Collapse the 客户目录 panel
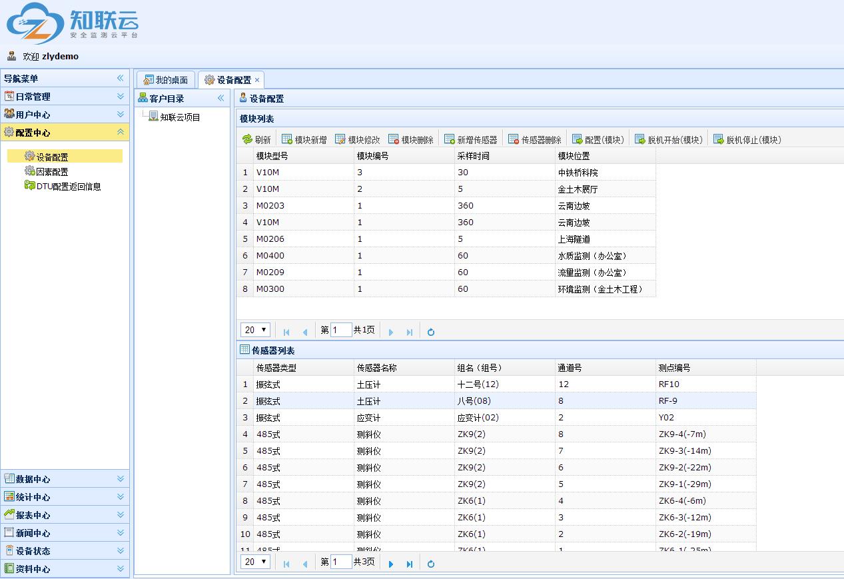Image resolution: width=844 pixels, height=579 pixels. [x=221, y=99]
